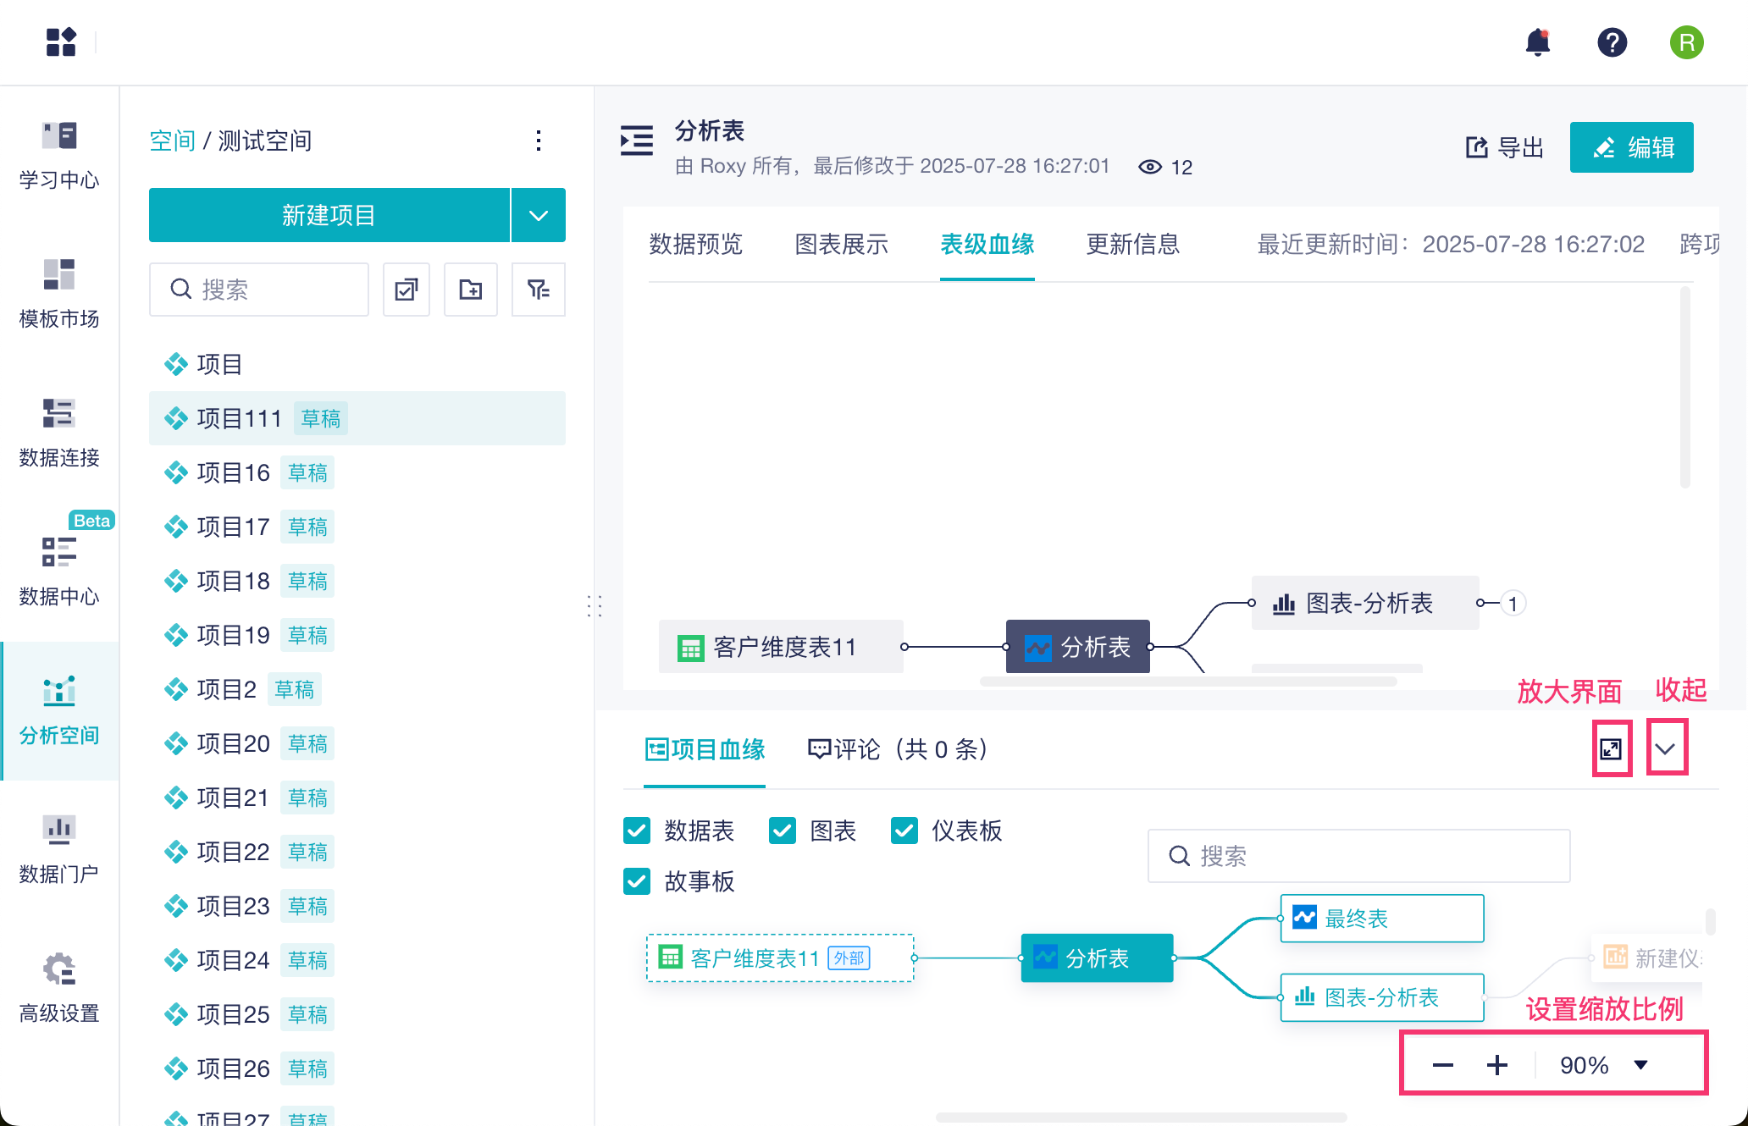Open the notification bell icon

point(1537,42)
